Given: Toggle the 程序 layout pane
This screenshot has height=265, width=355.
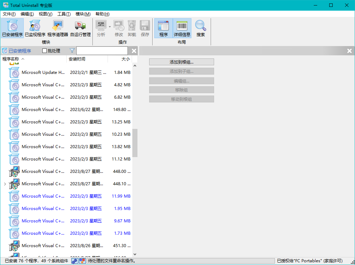Looking at the screenshot, I should coord(164,28).
